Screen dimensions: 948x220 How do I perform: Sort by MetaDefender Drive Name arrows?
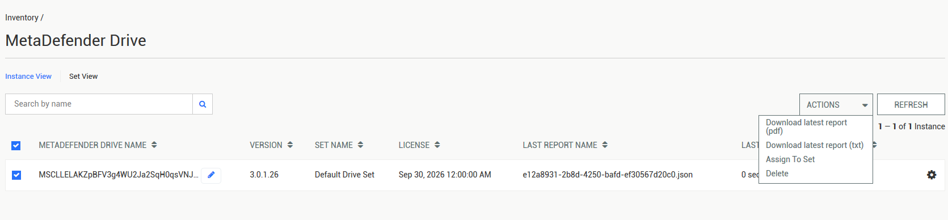(154, 145)
